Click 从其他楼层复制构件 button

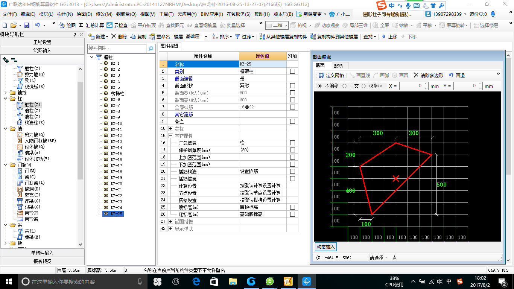pos(283,37)
